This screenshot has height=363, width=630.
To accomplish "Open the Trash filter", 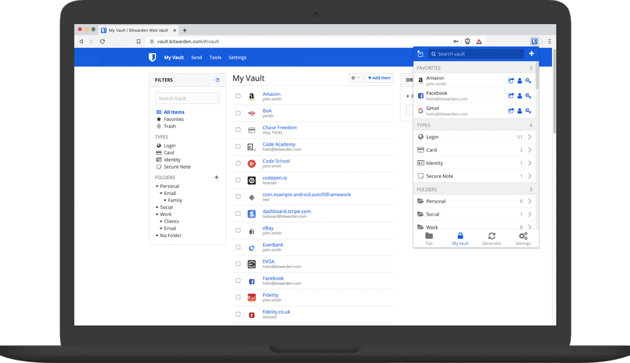I will point(169,126).
